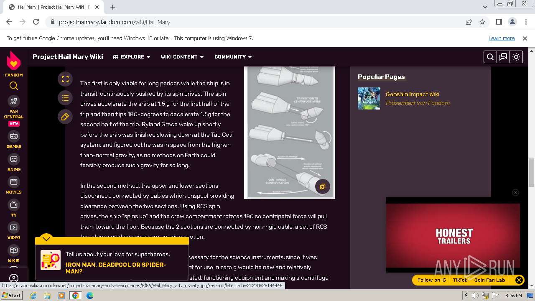Share this page icon in address bar
Screen dimensions: 535x301
click(469, 22)
